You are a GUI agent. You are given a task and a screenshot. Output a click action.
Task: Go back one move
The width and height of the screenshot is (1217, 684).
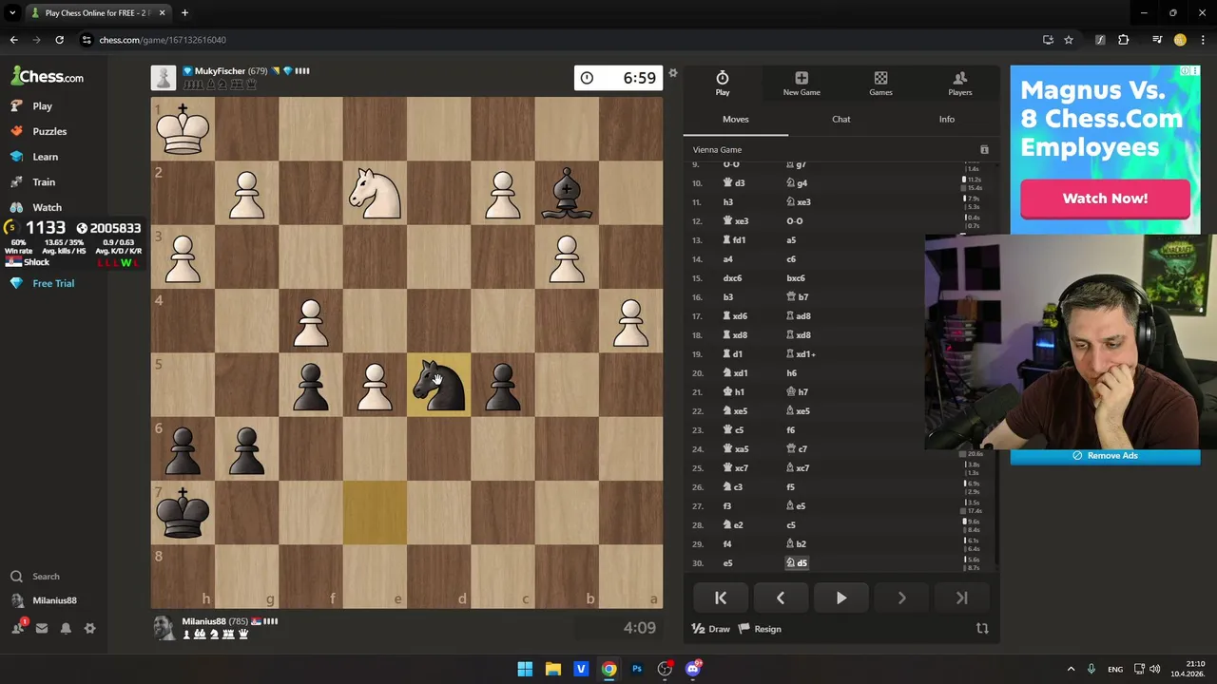click(x=781, y=598)
